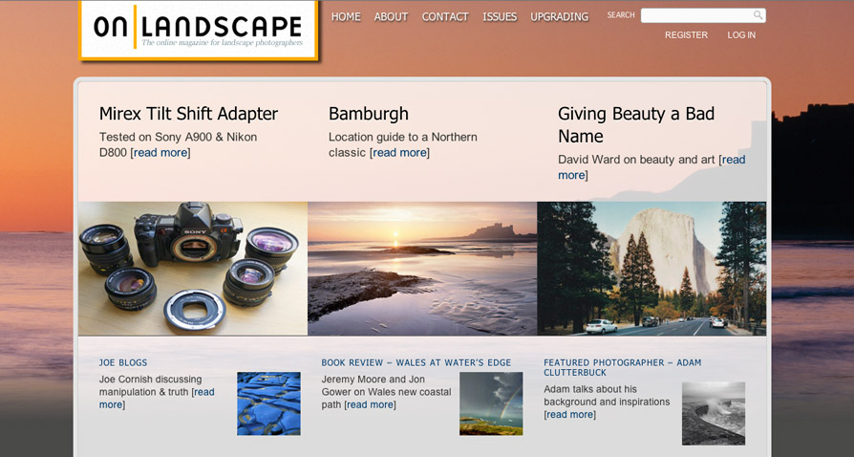This screenshot has width=854, height=457.
Task: Click the search magnifier icon
Action: point(758,15)
